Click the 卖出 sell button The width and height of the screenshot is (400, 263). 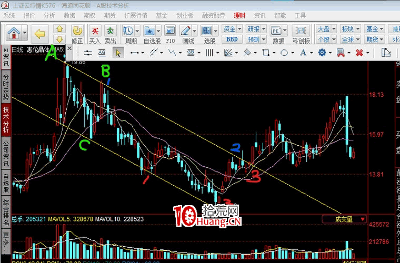click(110, 34)
